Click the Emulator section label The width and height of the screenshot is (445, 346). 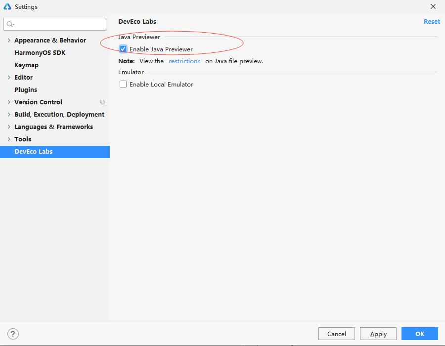pyautogui.click(x=131, y=72)
